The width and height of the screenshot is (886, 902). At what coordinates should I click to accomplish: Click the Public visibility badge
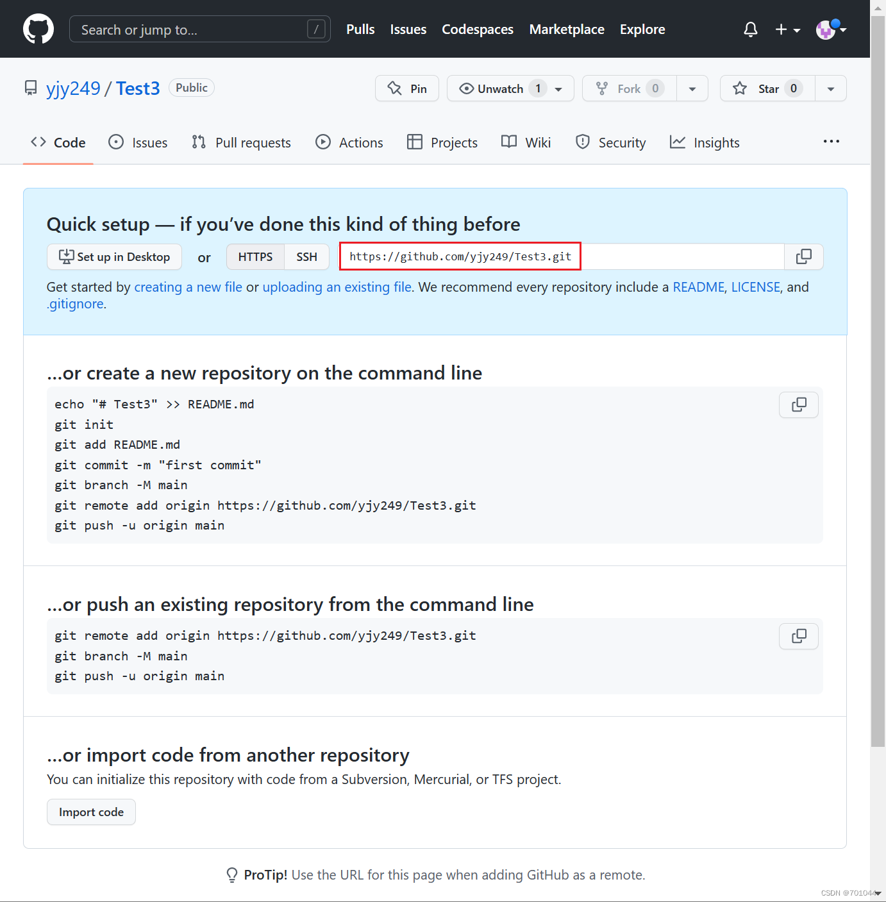point(192,88)
